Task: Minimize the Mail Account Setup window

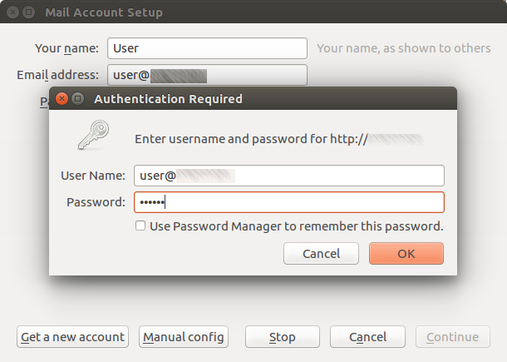Action: tap(28, 12)
